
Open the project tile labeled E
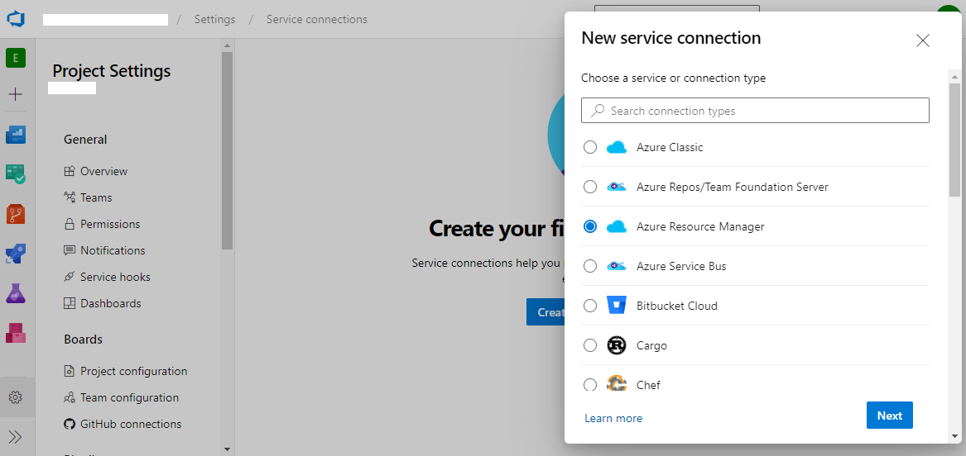click(16, 58)
